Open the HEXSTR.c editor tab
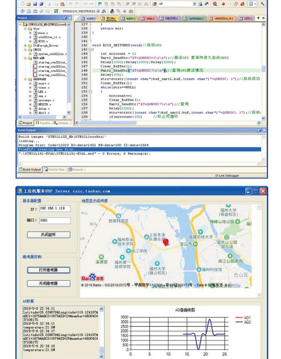Image resolution: width=281 pixels, height=359 pixels. [169, 18]
